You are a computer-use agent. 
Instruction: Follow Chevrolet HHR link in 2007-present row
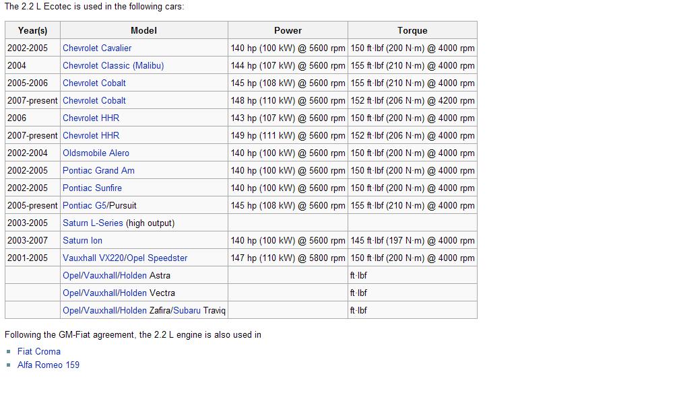point(91,135)
